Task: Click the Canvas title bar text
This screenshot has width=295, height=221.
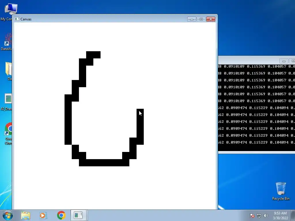Action: click(x=26, y=19)
